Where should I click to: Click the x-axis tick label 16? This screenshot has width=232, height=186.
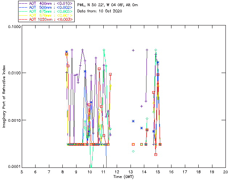coord(171,172)
